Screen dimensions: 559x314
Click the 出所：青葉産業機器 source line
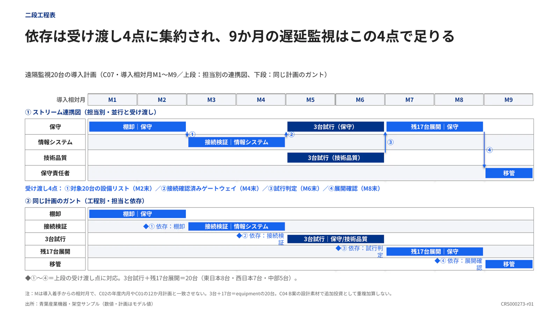tap(90, 304)
